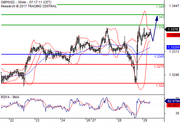
Task: Click the 1.345 top resistance label
Action: pyautogui.click(x=160, y=7)
